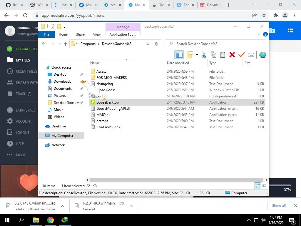
Task: Switch to details view button in status bar
Action: point(258,186)
